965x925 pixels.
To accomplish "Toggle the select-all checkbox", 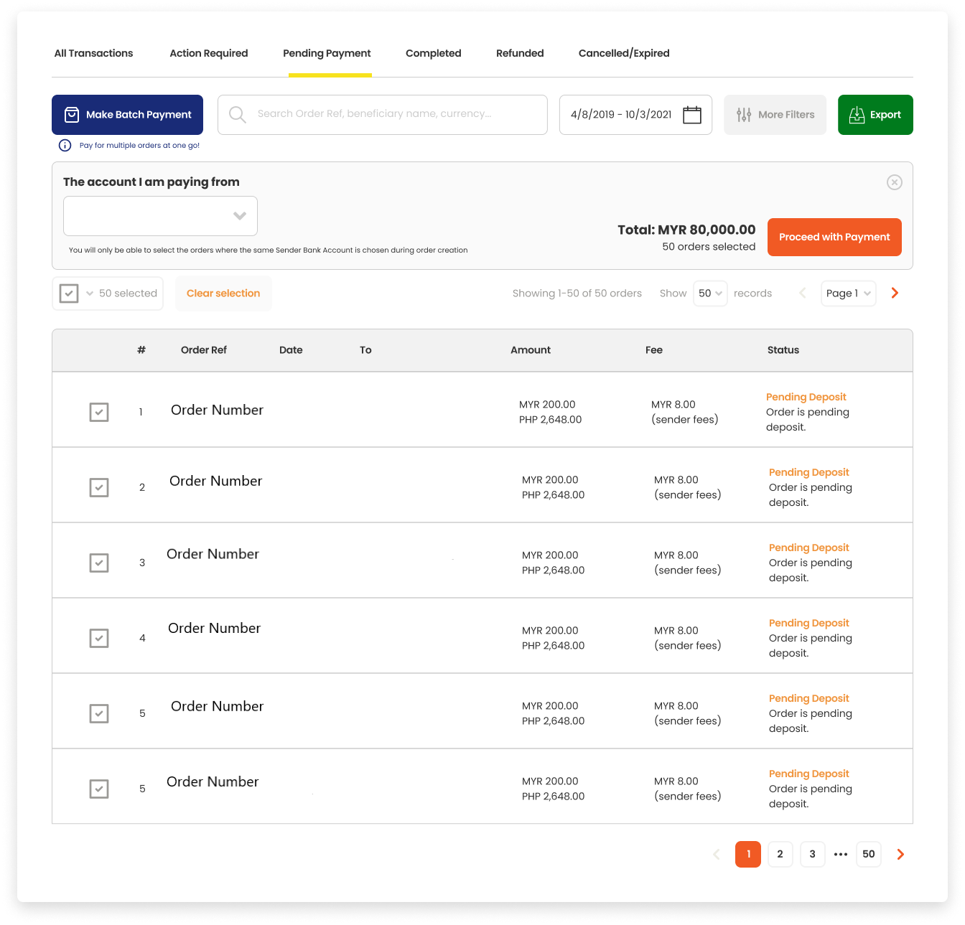I will tap(69, 294).
